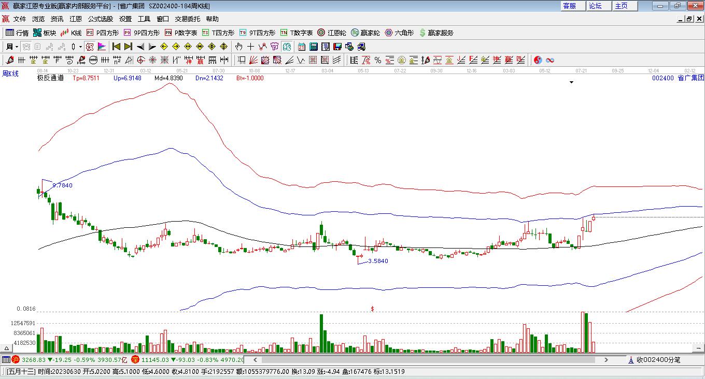This screenshot has width=705, height=379.
Task: Click the percent (%) analysis tool
Action: point(378,60)
